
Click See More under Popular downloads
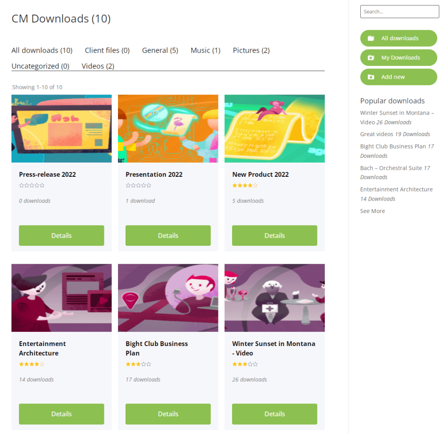[x=372, y=211]
